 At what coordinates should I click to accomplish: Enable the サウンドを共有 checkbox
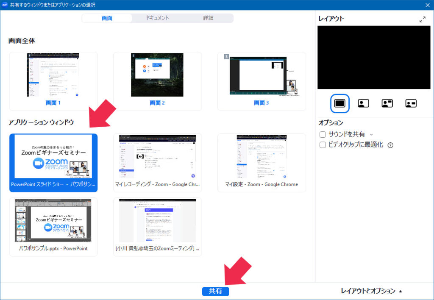[323, 134]
